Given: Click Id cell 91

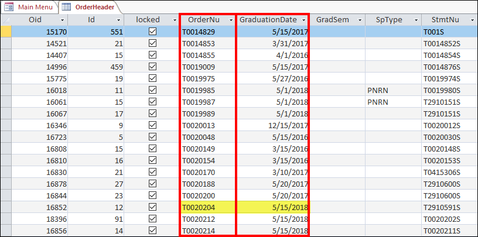Looking at the screenshot, I should pyautogui.click(x=96, y=219).
